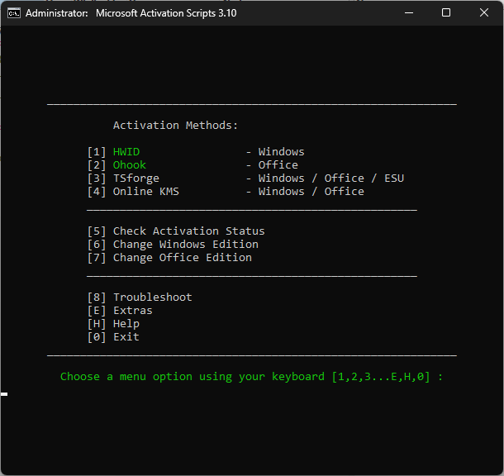This screenshot has width=504, height=476.
Task: Click 'Windows / Office' beside Online KMS
Action: coord(311,192)
